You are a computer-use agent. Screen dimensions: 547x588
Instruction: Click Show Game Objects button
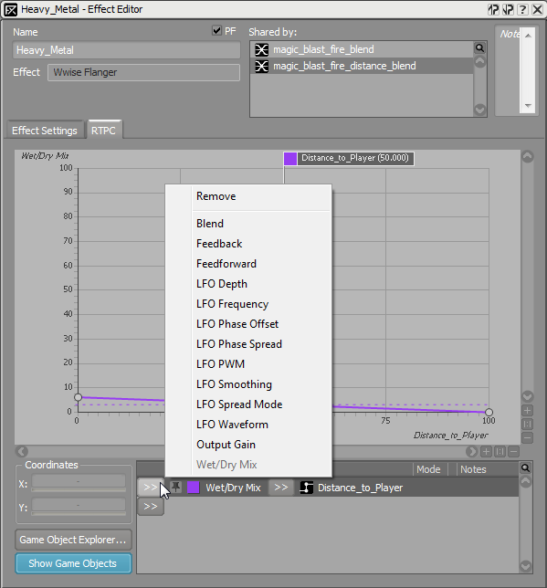point(73,563)
